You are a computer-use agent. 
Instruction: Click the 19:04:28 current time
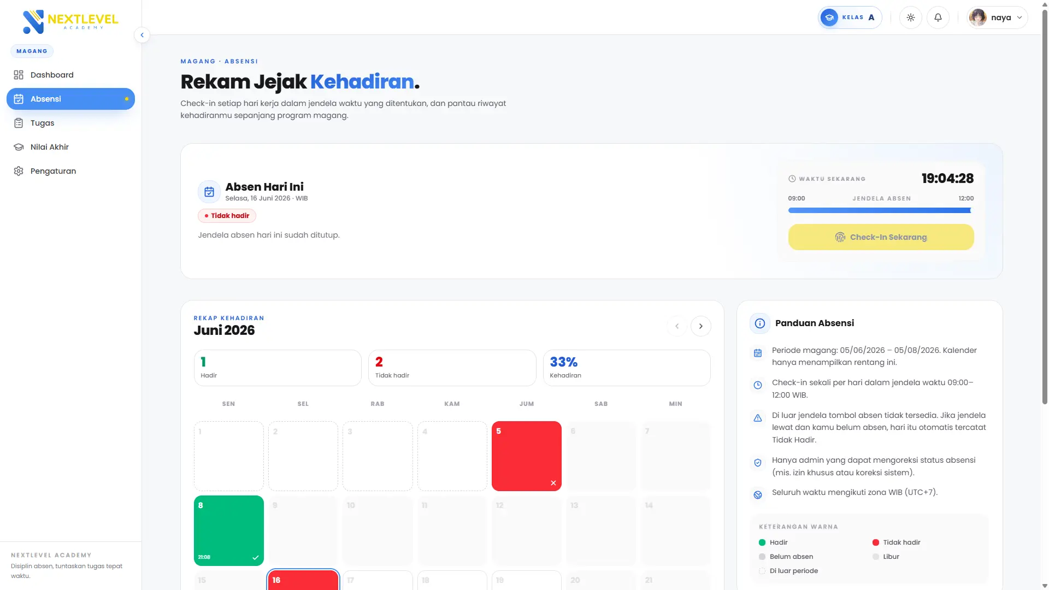pos(947,179)
